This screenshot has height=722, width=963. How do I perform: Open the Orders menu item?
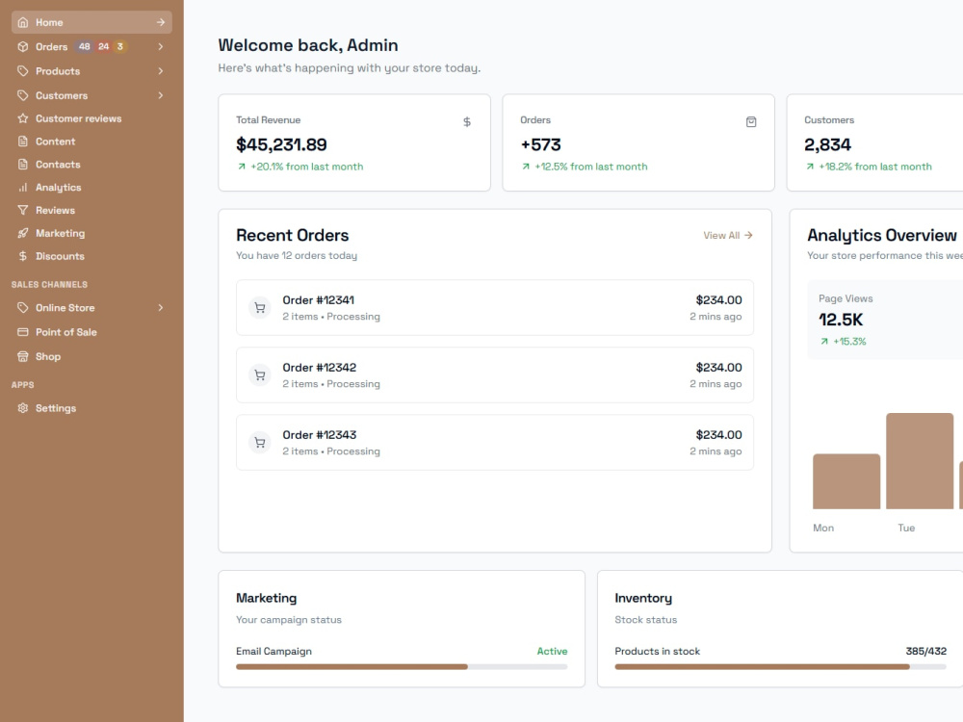coord(91,46)
